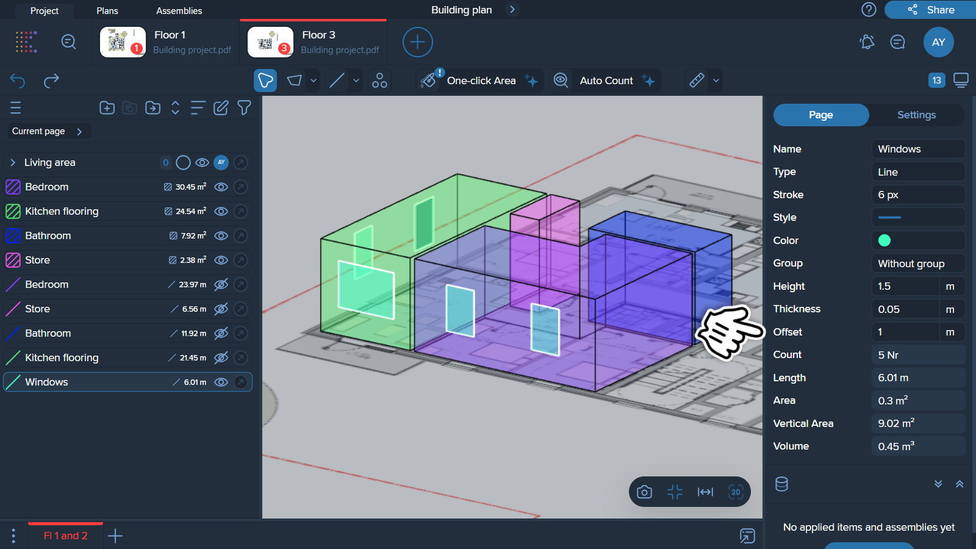Open the filter funnel
The height and width of the screenshot is (549, 976).
coord(244,108)
